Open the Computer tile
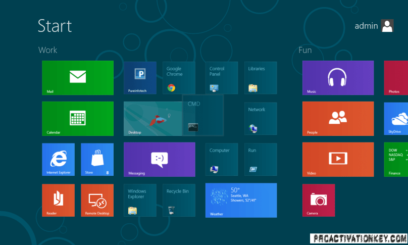The height and width of the screenshot is (245, 408). pos(221,159)
